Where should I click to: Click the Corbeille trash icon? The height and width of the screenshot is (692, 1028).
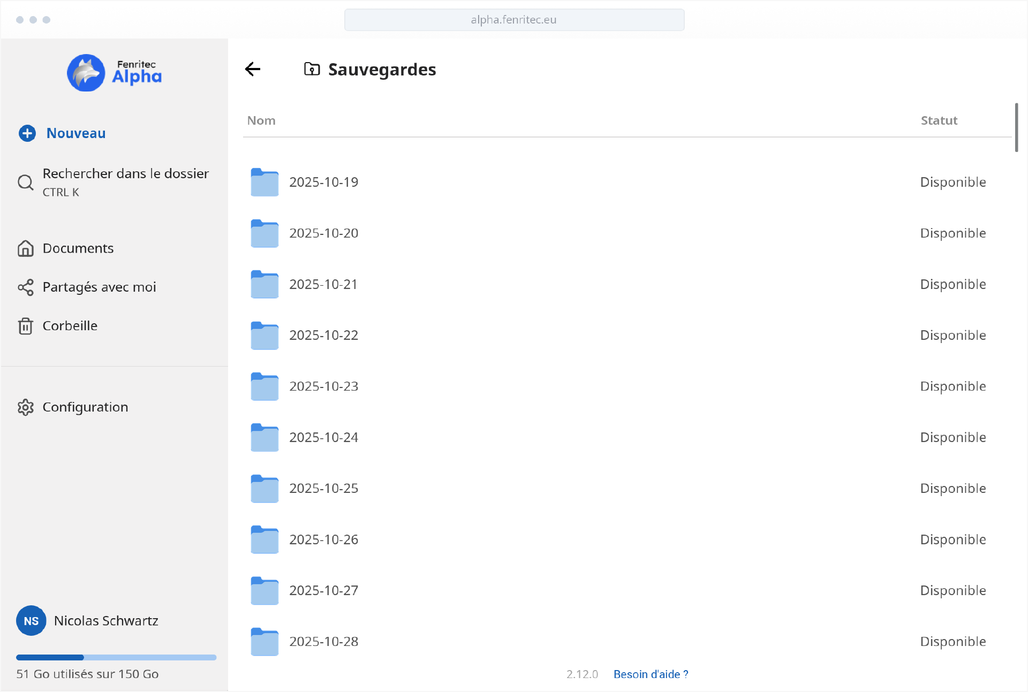point(26,326)
